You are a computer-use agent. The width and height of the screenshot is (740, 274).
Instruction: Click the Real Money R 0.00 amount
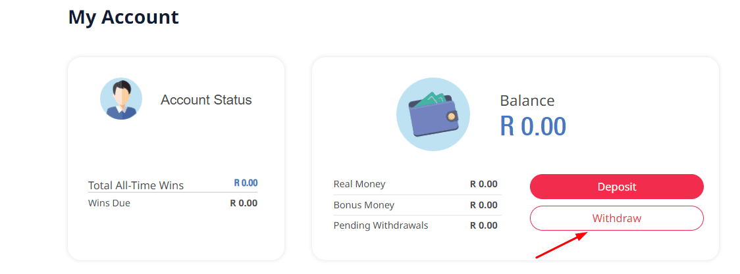483,184
